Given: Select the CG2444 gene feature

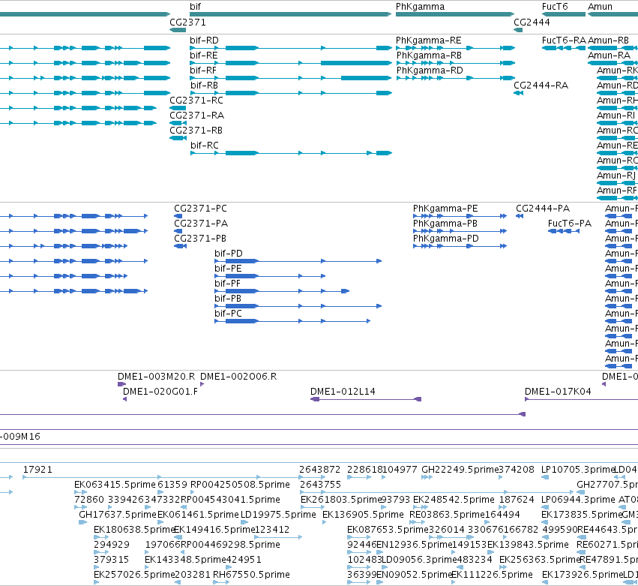Looking at the screenshot, I should point(518,30).
